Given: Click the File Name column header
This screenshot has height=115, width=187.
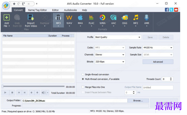Looking at the screenshot, I should coord(25,36).
